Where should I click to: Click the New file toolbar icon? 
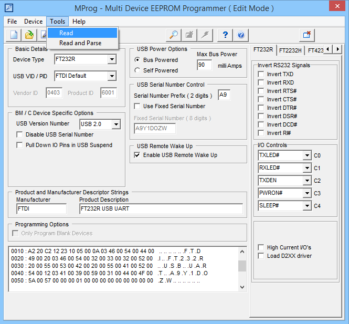pyautogui.click(x=14, y=35)
